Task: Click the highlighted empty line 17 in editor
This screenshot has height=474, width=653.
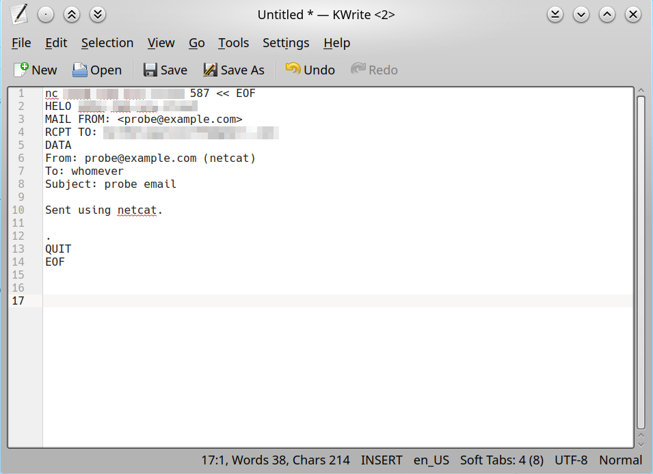Action: [x=338, y=301]
